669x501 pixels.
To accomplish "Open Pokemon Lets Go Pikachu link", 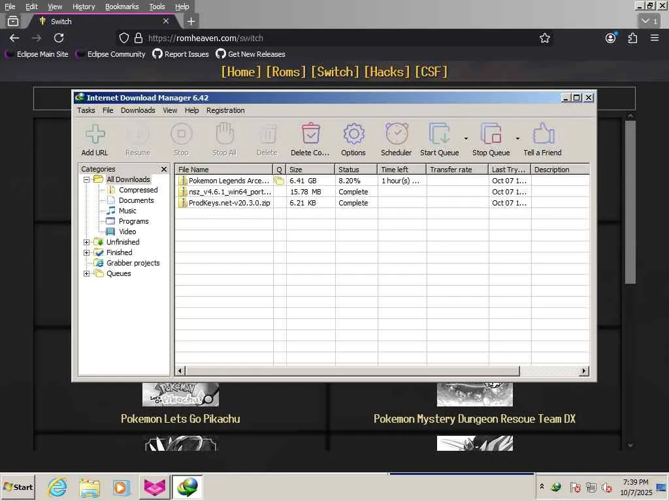I will 180,419.
